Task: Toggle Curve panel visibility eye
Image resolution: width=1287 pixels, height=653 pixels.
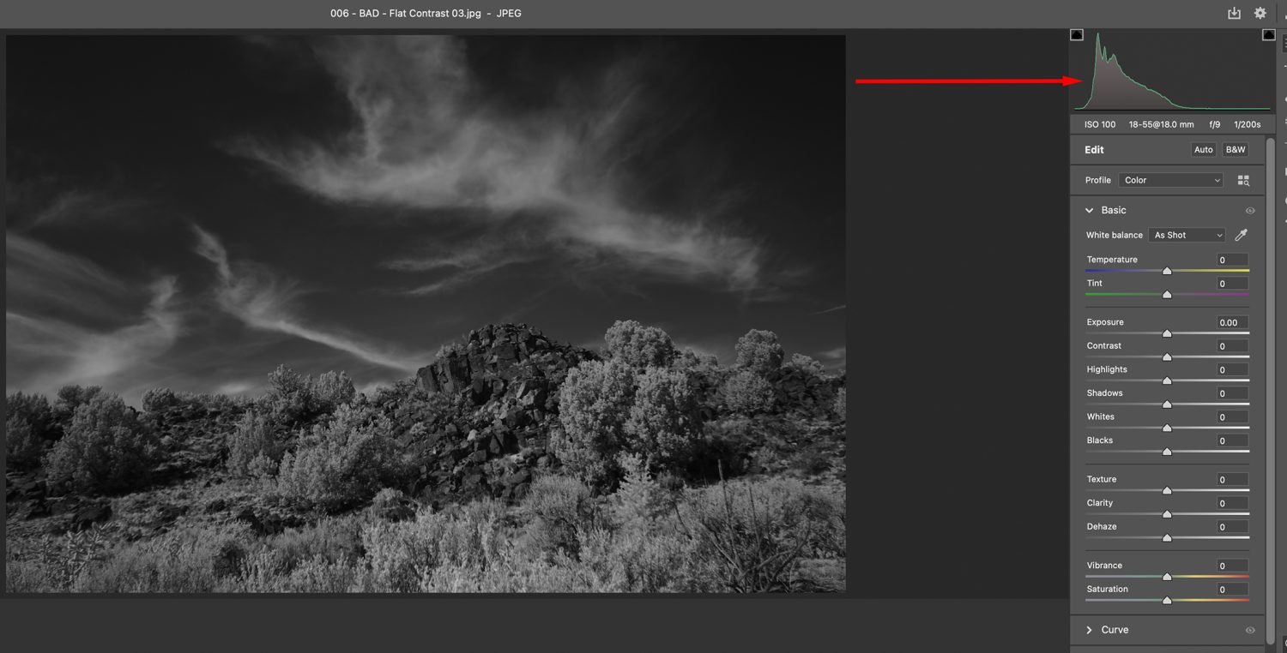Action: coord(1250,630)
